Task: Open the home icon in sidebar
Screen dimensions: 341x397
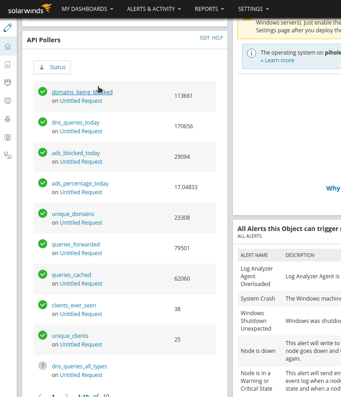Action: coord(8,46)
